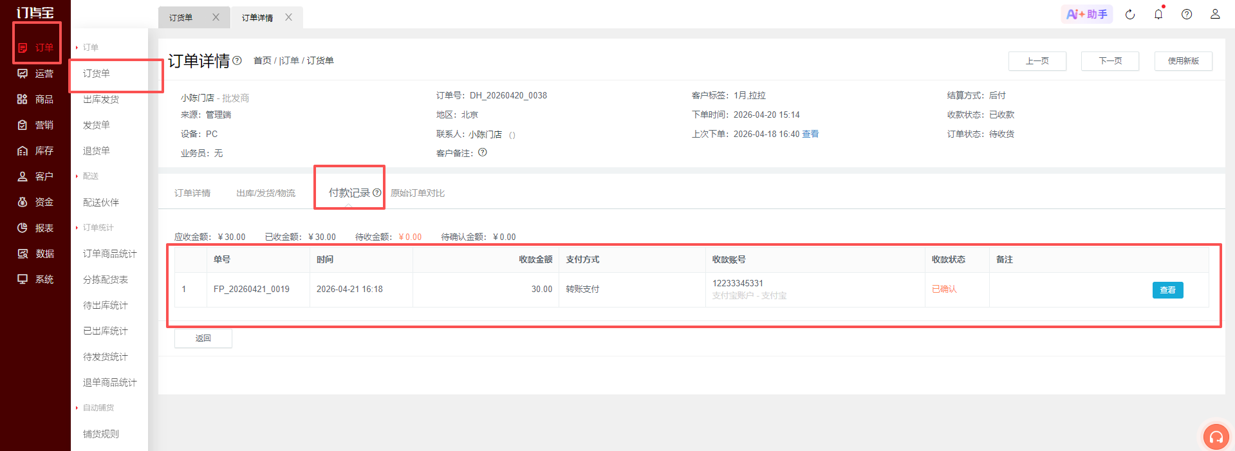
Task: Open the 数据 module icon
Action: (x=23, y=253)
